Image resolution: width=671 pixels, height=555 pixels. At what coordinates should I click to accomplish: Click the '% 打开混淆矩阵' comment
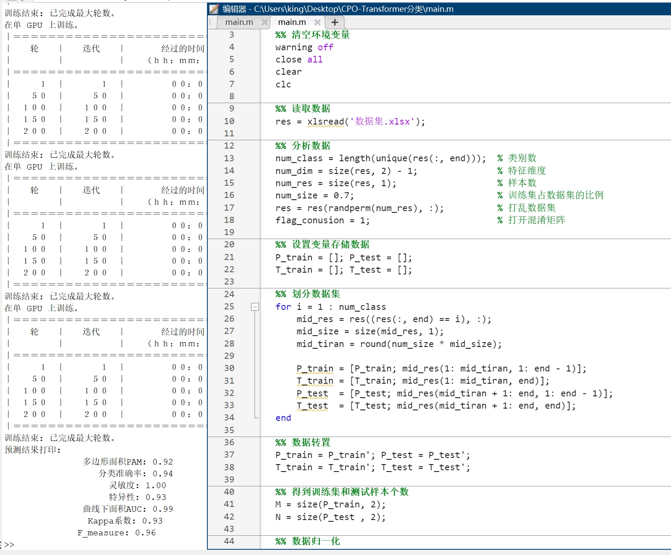coord(531,220)
